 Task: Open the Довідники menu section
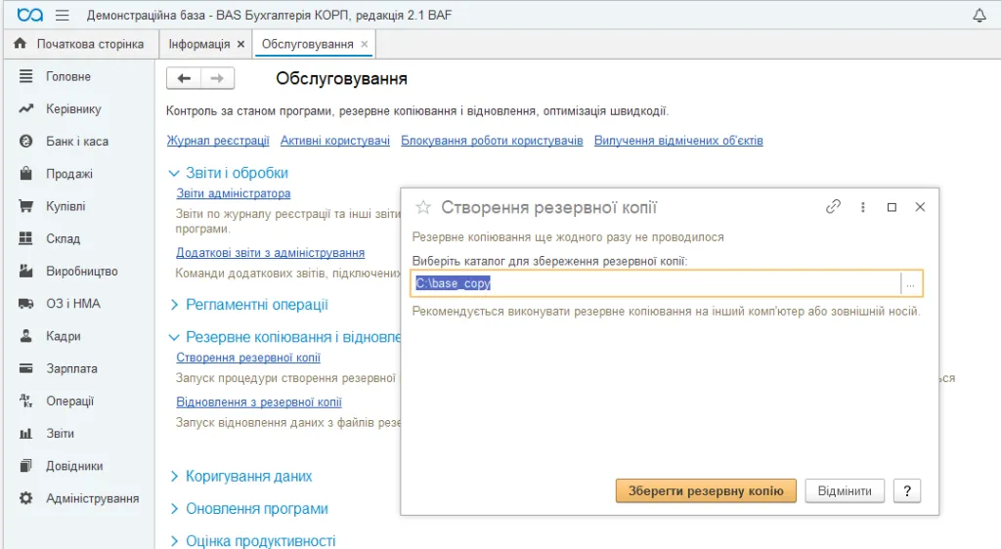click(x=74, y=466)
